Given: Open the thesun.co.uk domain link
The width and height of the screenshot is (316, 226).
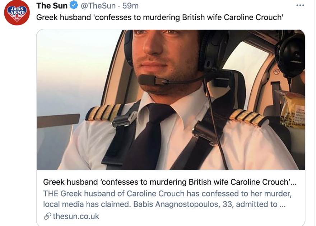Looking at the screenshot, I should (x=76, y=216).
